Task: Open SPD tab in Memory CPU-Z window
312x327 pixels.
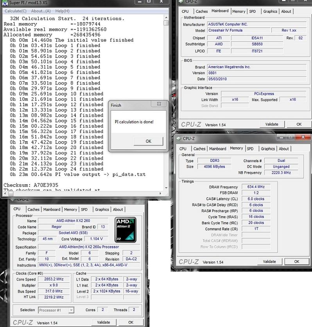Action: pyautogui.click(x=250, y=149)
